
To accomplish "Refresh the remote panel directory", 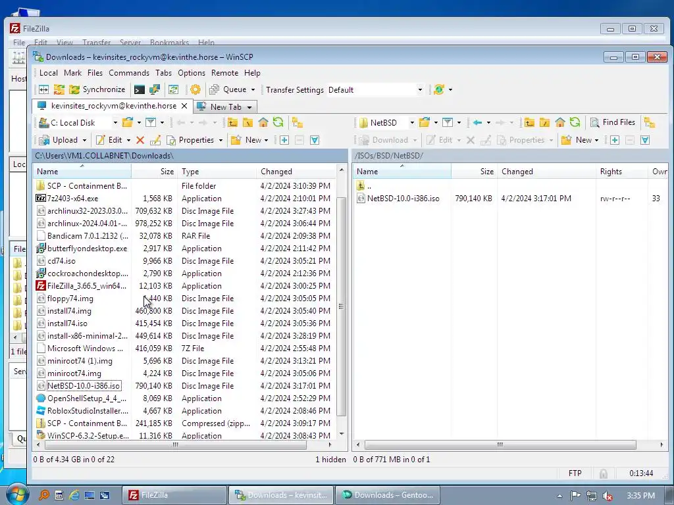I will pyautogui.click(x=575, y=123).
